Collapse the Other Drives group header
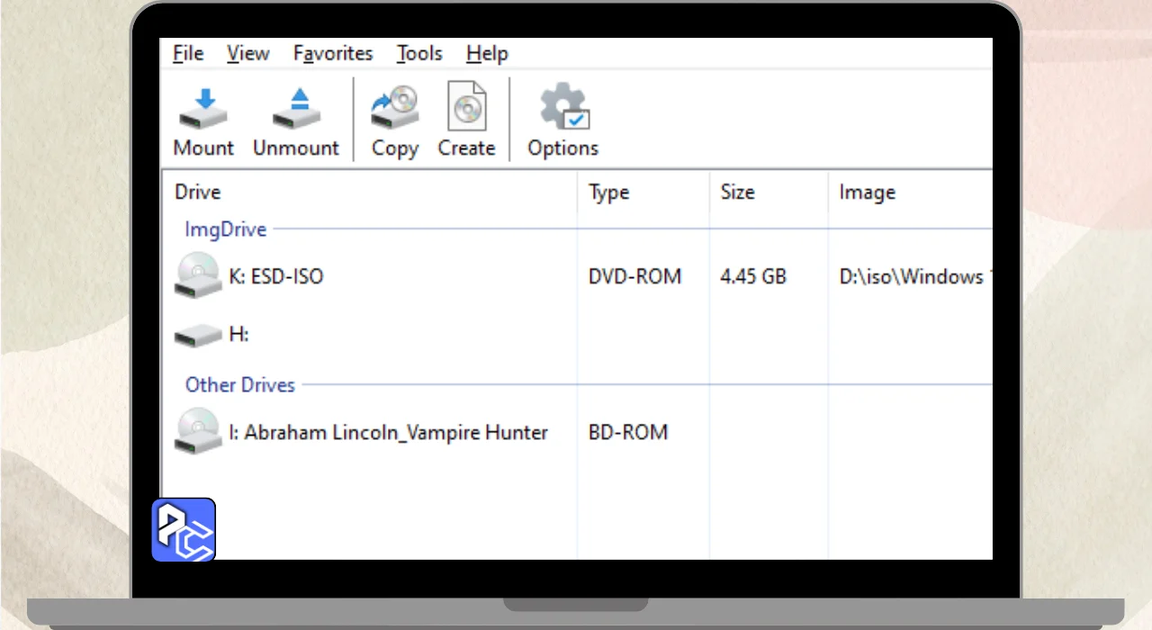 (x=240, y=385)
